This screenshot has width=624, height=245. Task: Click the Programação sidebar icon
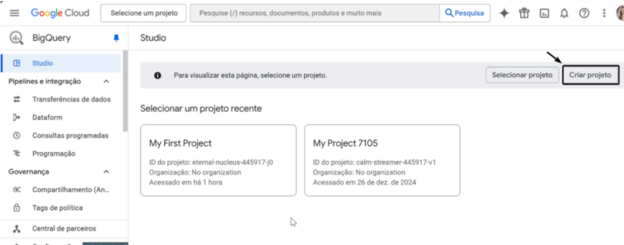(17, 153)
